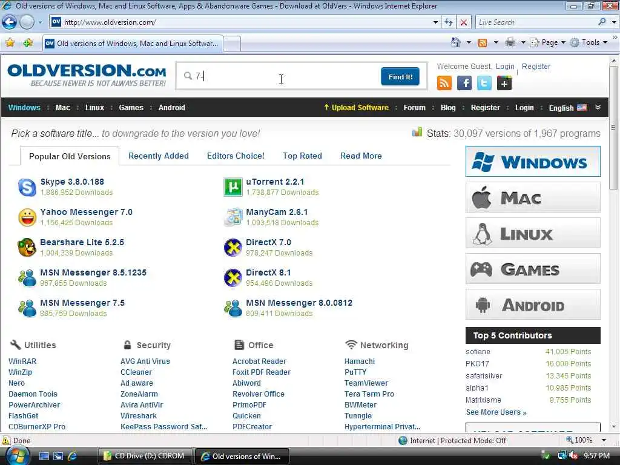
Task: Click the Facebook icon on the website
Action: click(x=464, y=83)
